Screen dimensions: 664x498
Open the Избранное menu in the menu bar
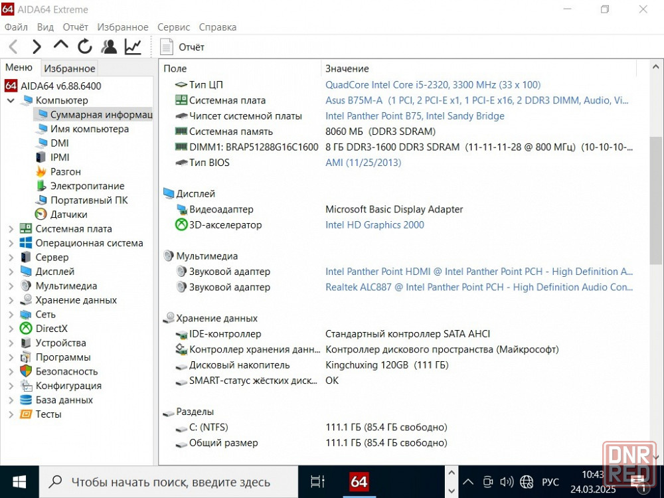123,27
